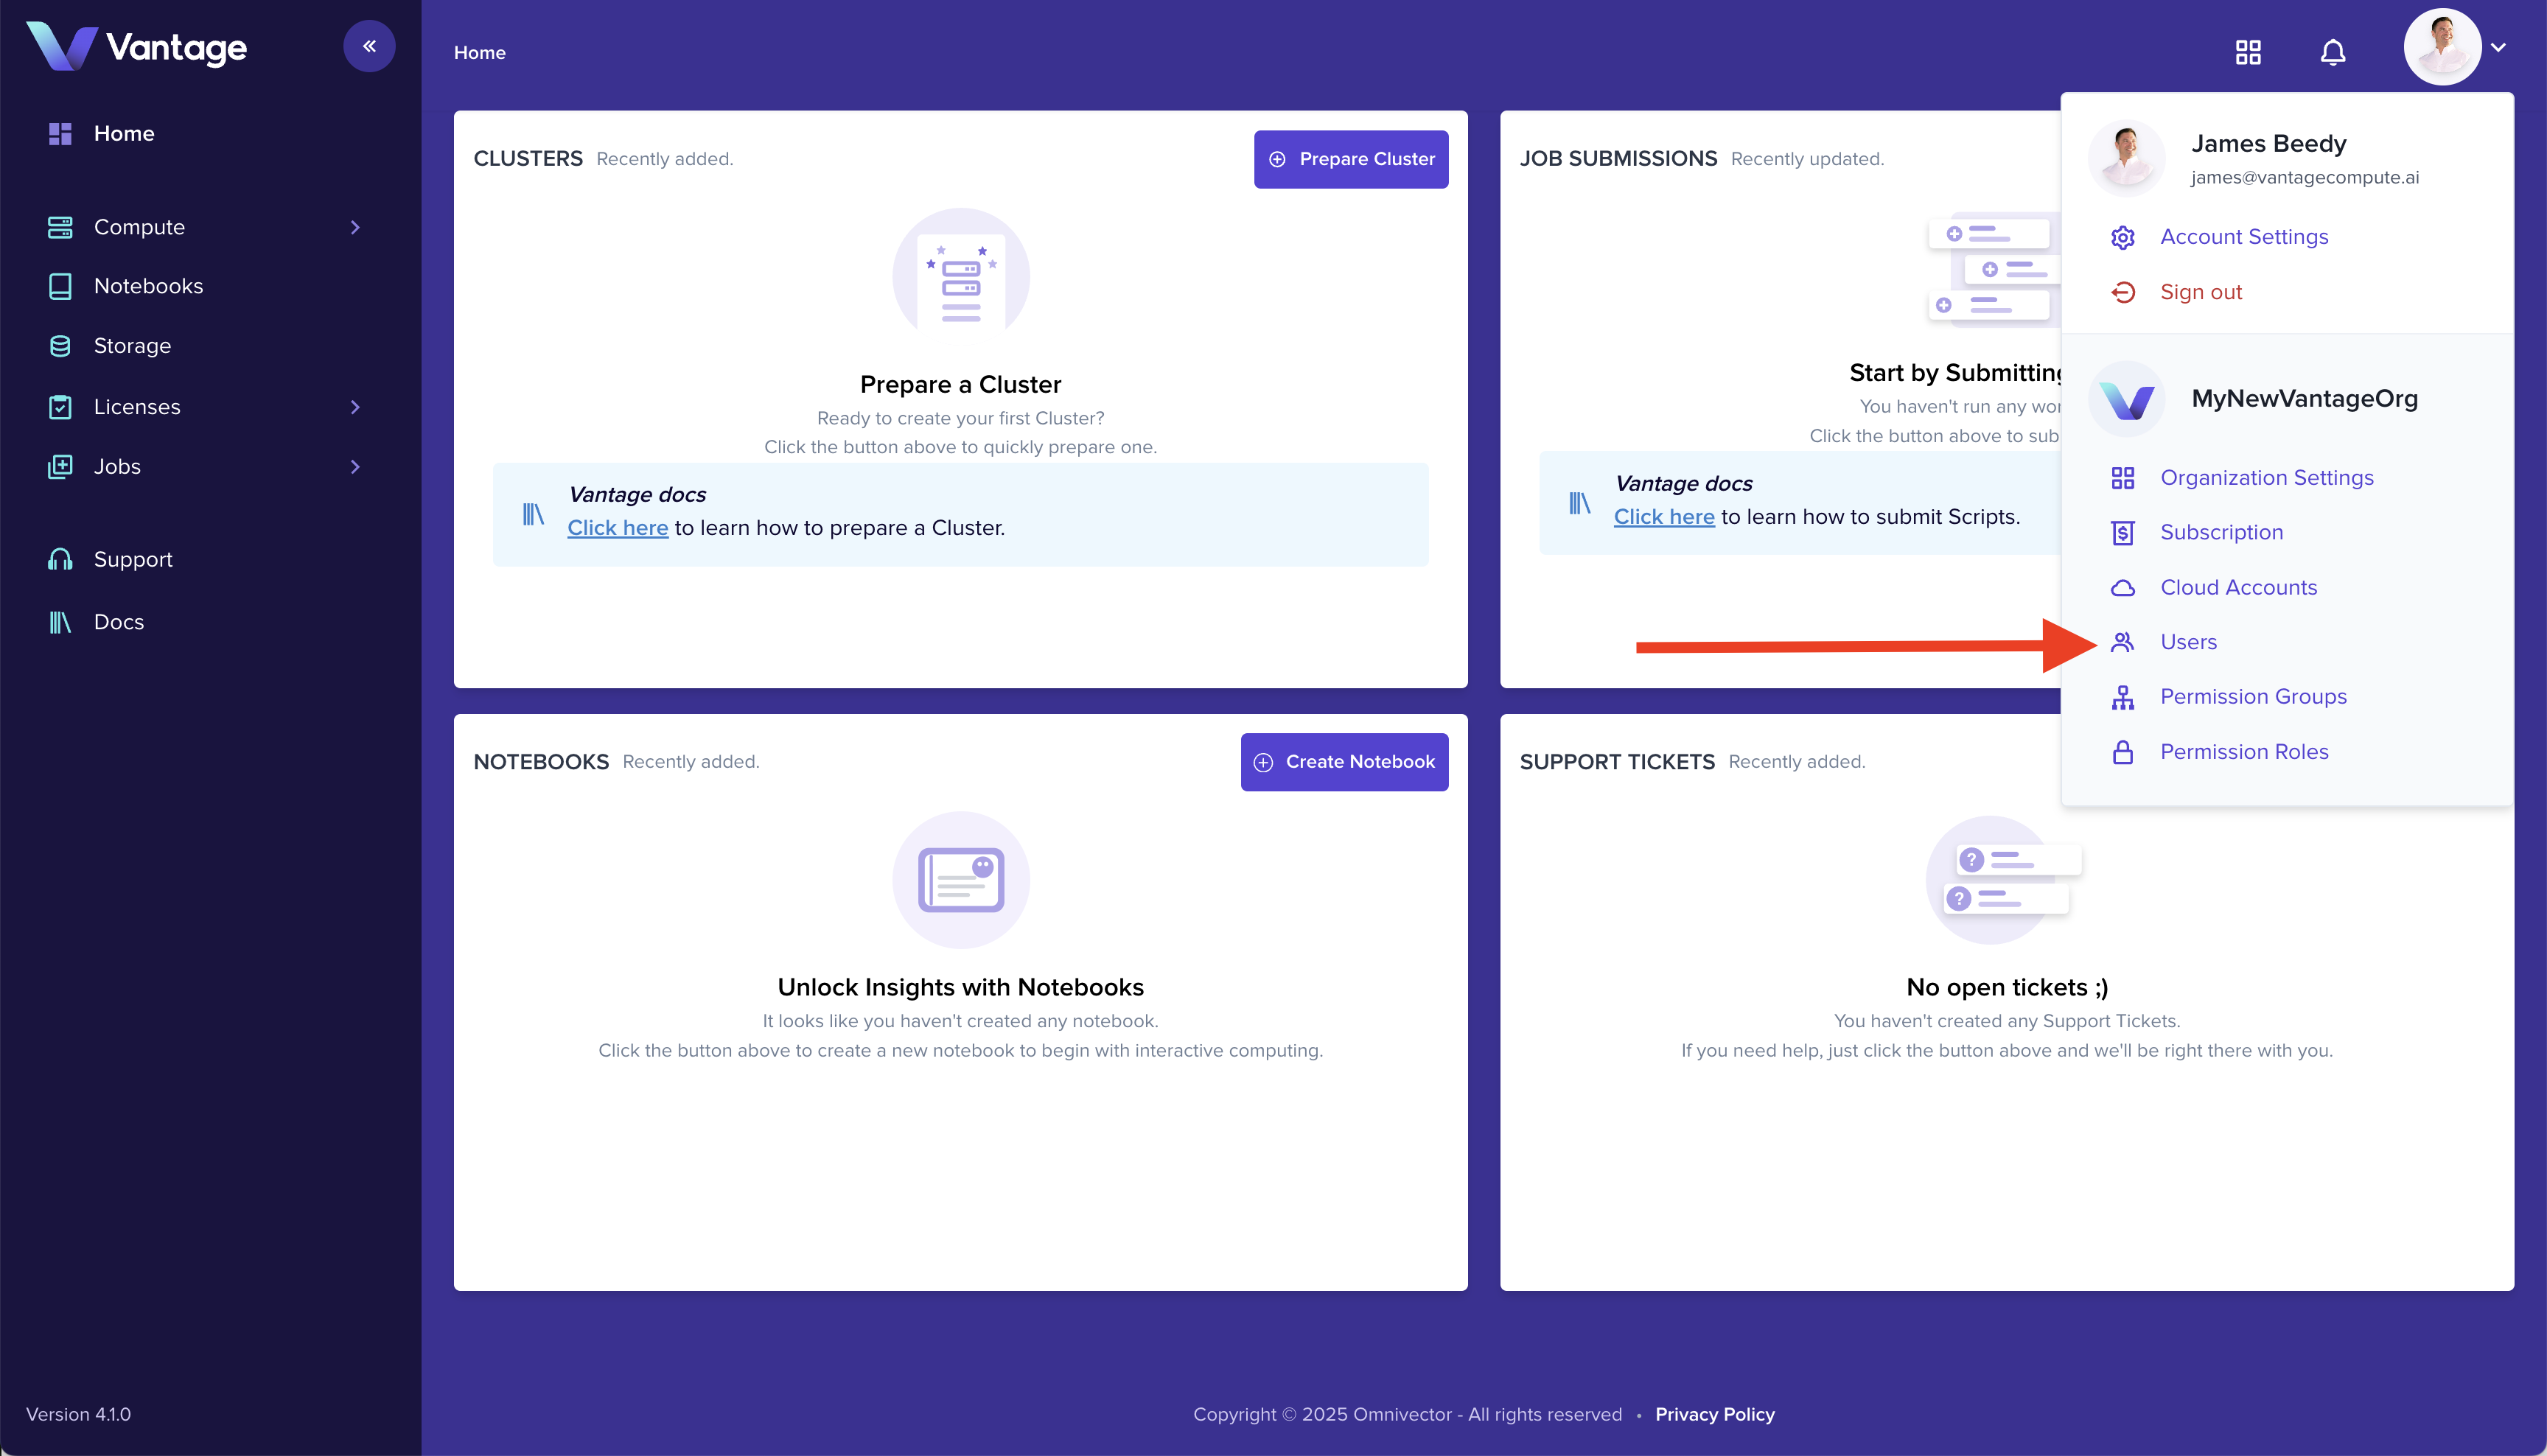Expand the Compute submenu chevron
This screenshot has height=1456, width=2547.
tap(355, 227)
